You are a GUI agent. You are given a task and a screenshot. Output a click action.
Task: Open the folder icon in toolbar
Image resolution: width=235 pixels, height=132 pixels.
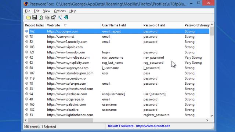pos(28,18)
